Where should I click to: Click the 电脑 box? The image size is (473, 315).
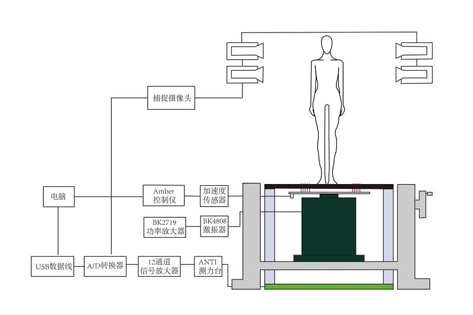point(59,196)
